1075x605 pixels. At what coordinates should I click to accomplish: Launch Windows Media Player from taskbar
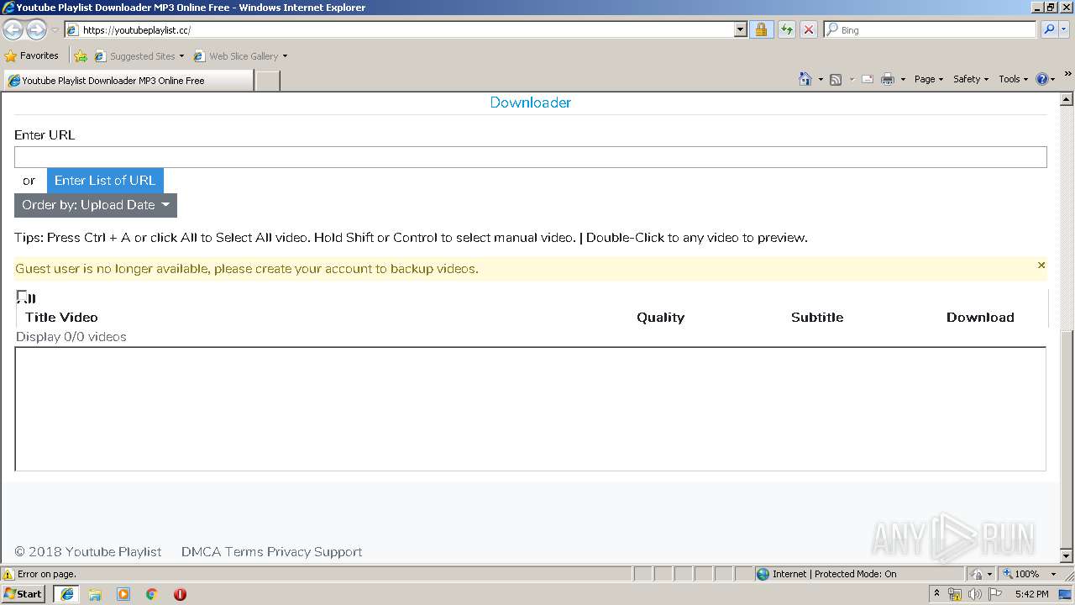pos(123,594)
